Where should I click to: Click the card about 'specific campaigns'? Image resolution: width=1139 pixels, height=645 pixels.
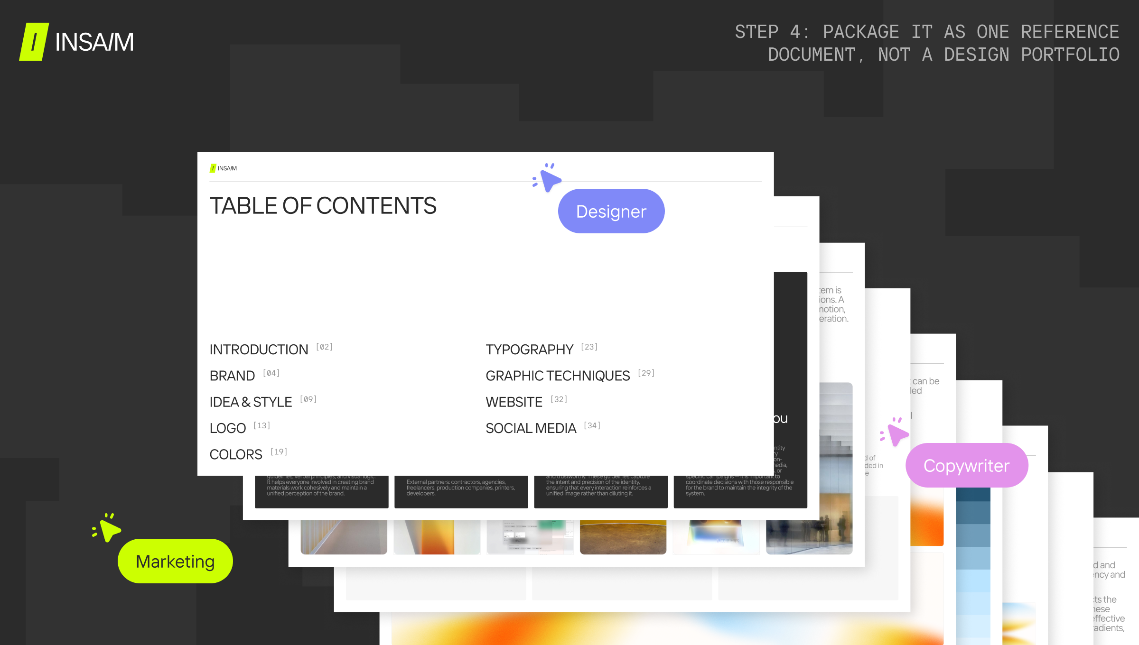point(740,492)
